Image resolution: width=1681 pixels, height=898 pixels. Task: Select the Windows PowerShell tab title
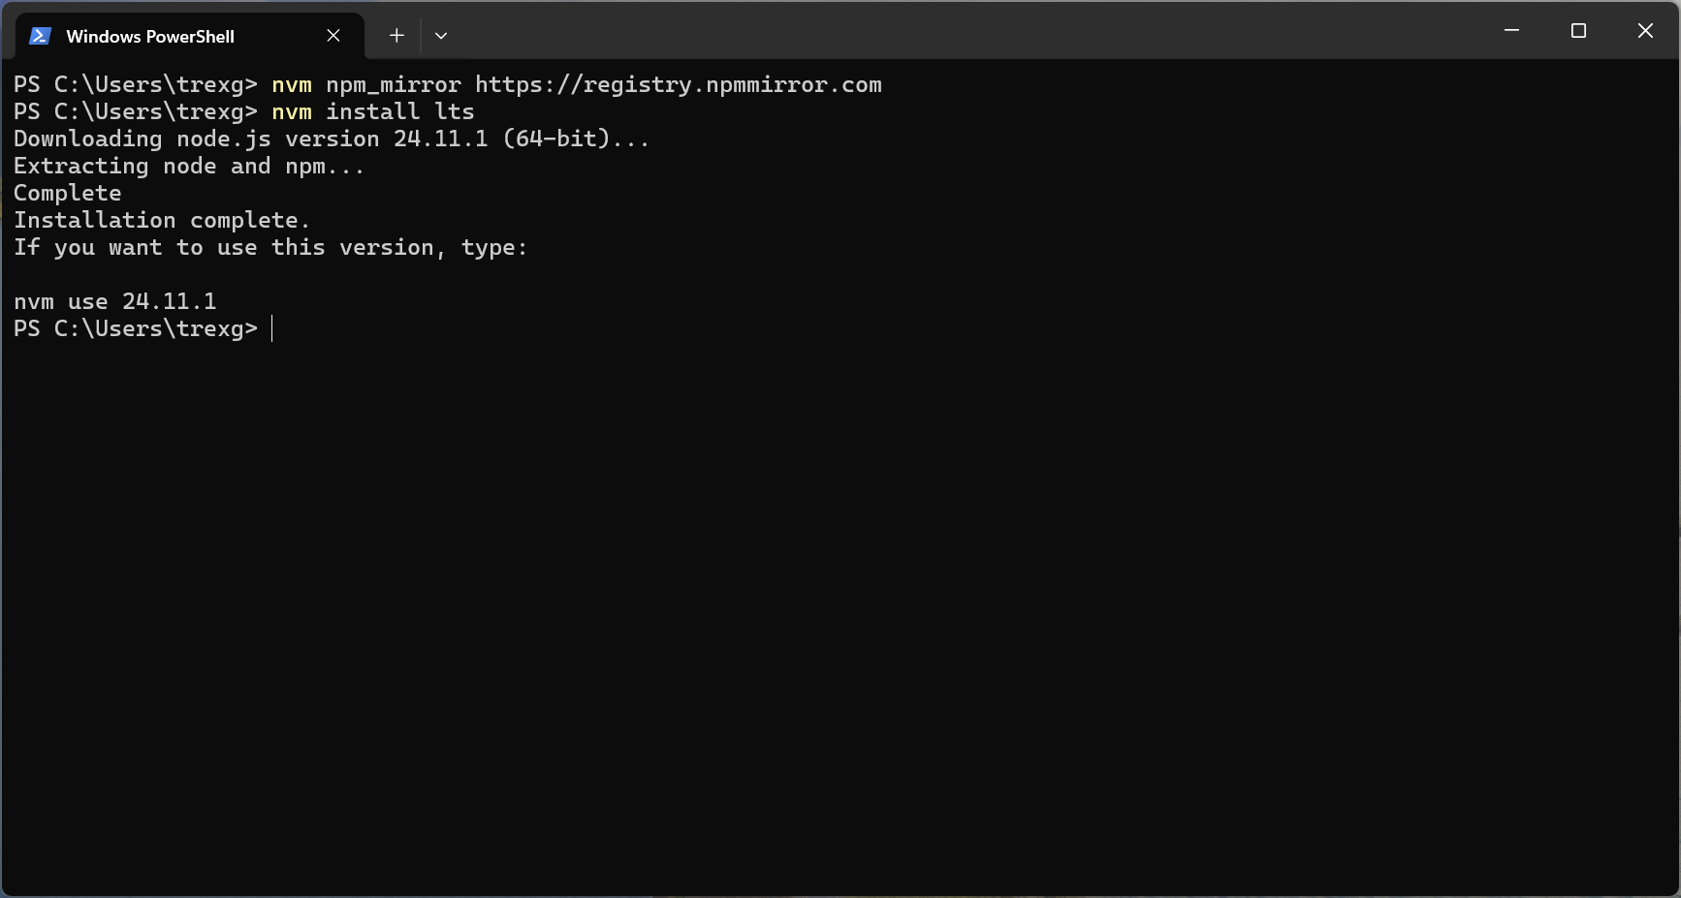click(x=150, y=37)
